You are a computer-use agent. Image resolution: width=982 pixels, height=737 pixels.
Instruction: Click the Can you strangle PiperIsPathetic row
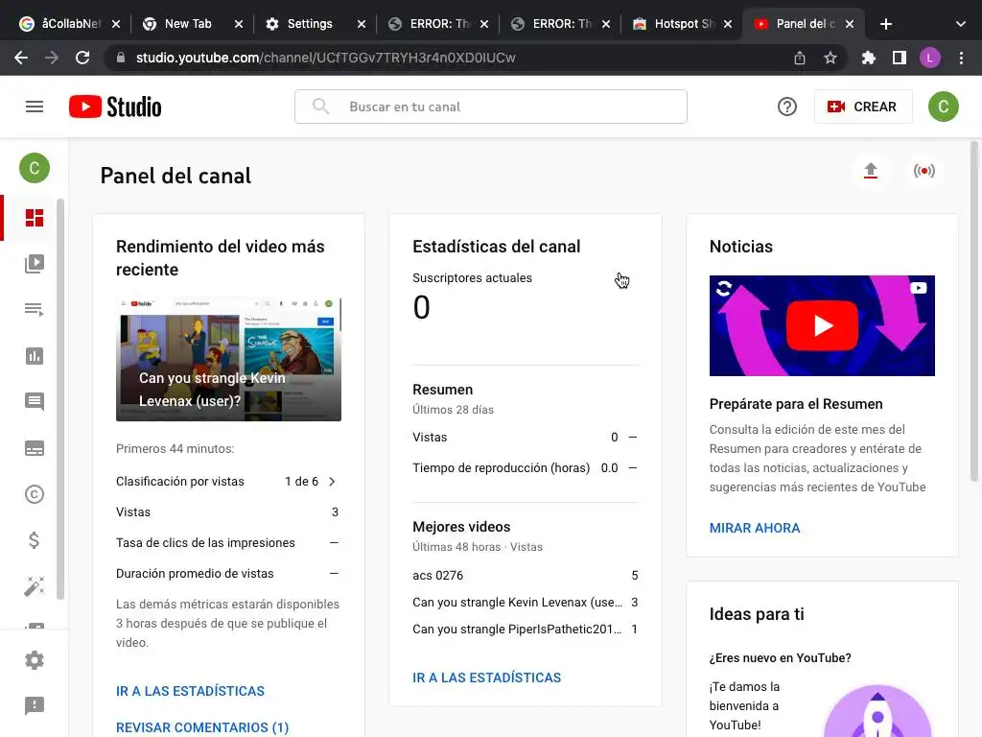pos(525,630)
